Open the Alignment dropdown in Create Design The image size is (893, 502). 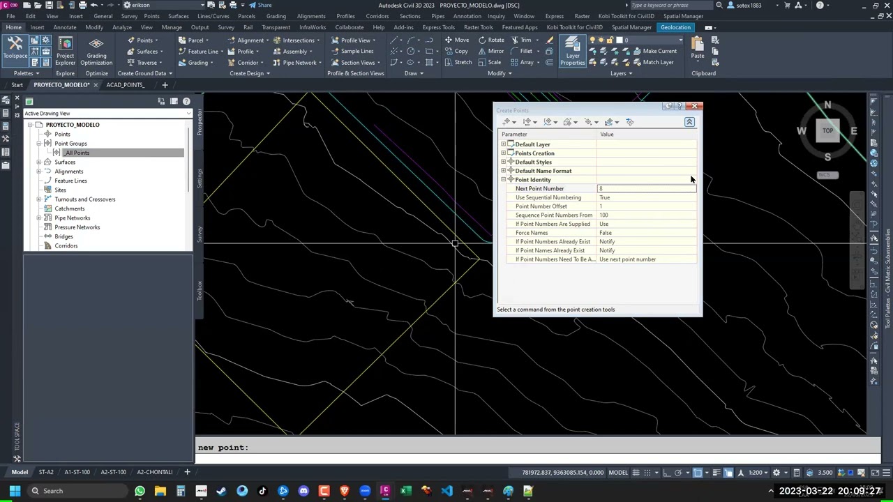pos(250,40)
